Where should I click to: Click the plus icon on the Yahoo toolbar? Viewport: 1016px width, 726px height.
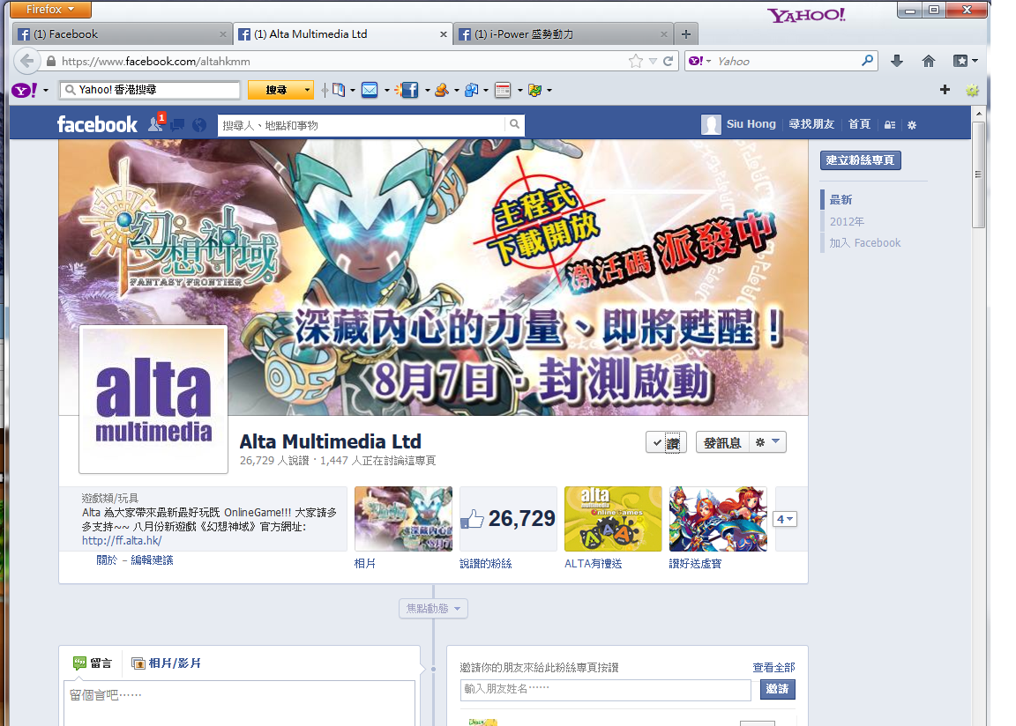(945, 90)
